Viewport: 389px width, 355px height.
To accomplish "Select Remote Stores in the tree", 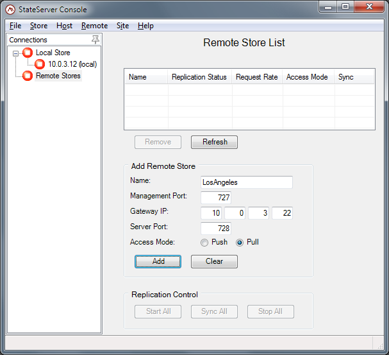I will [x=58, y=76].
